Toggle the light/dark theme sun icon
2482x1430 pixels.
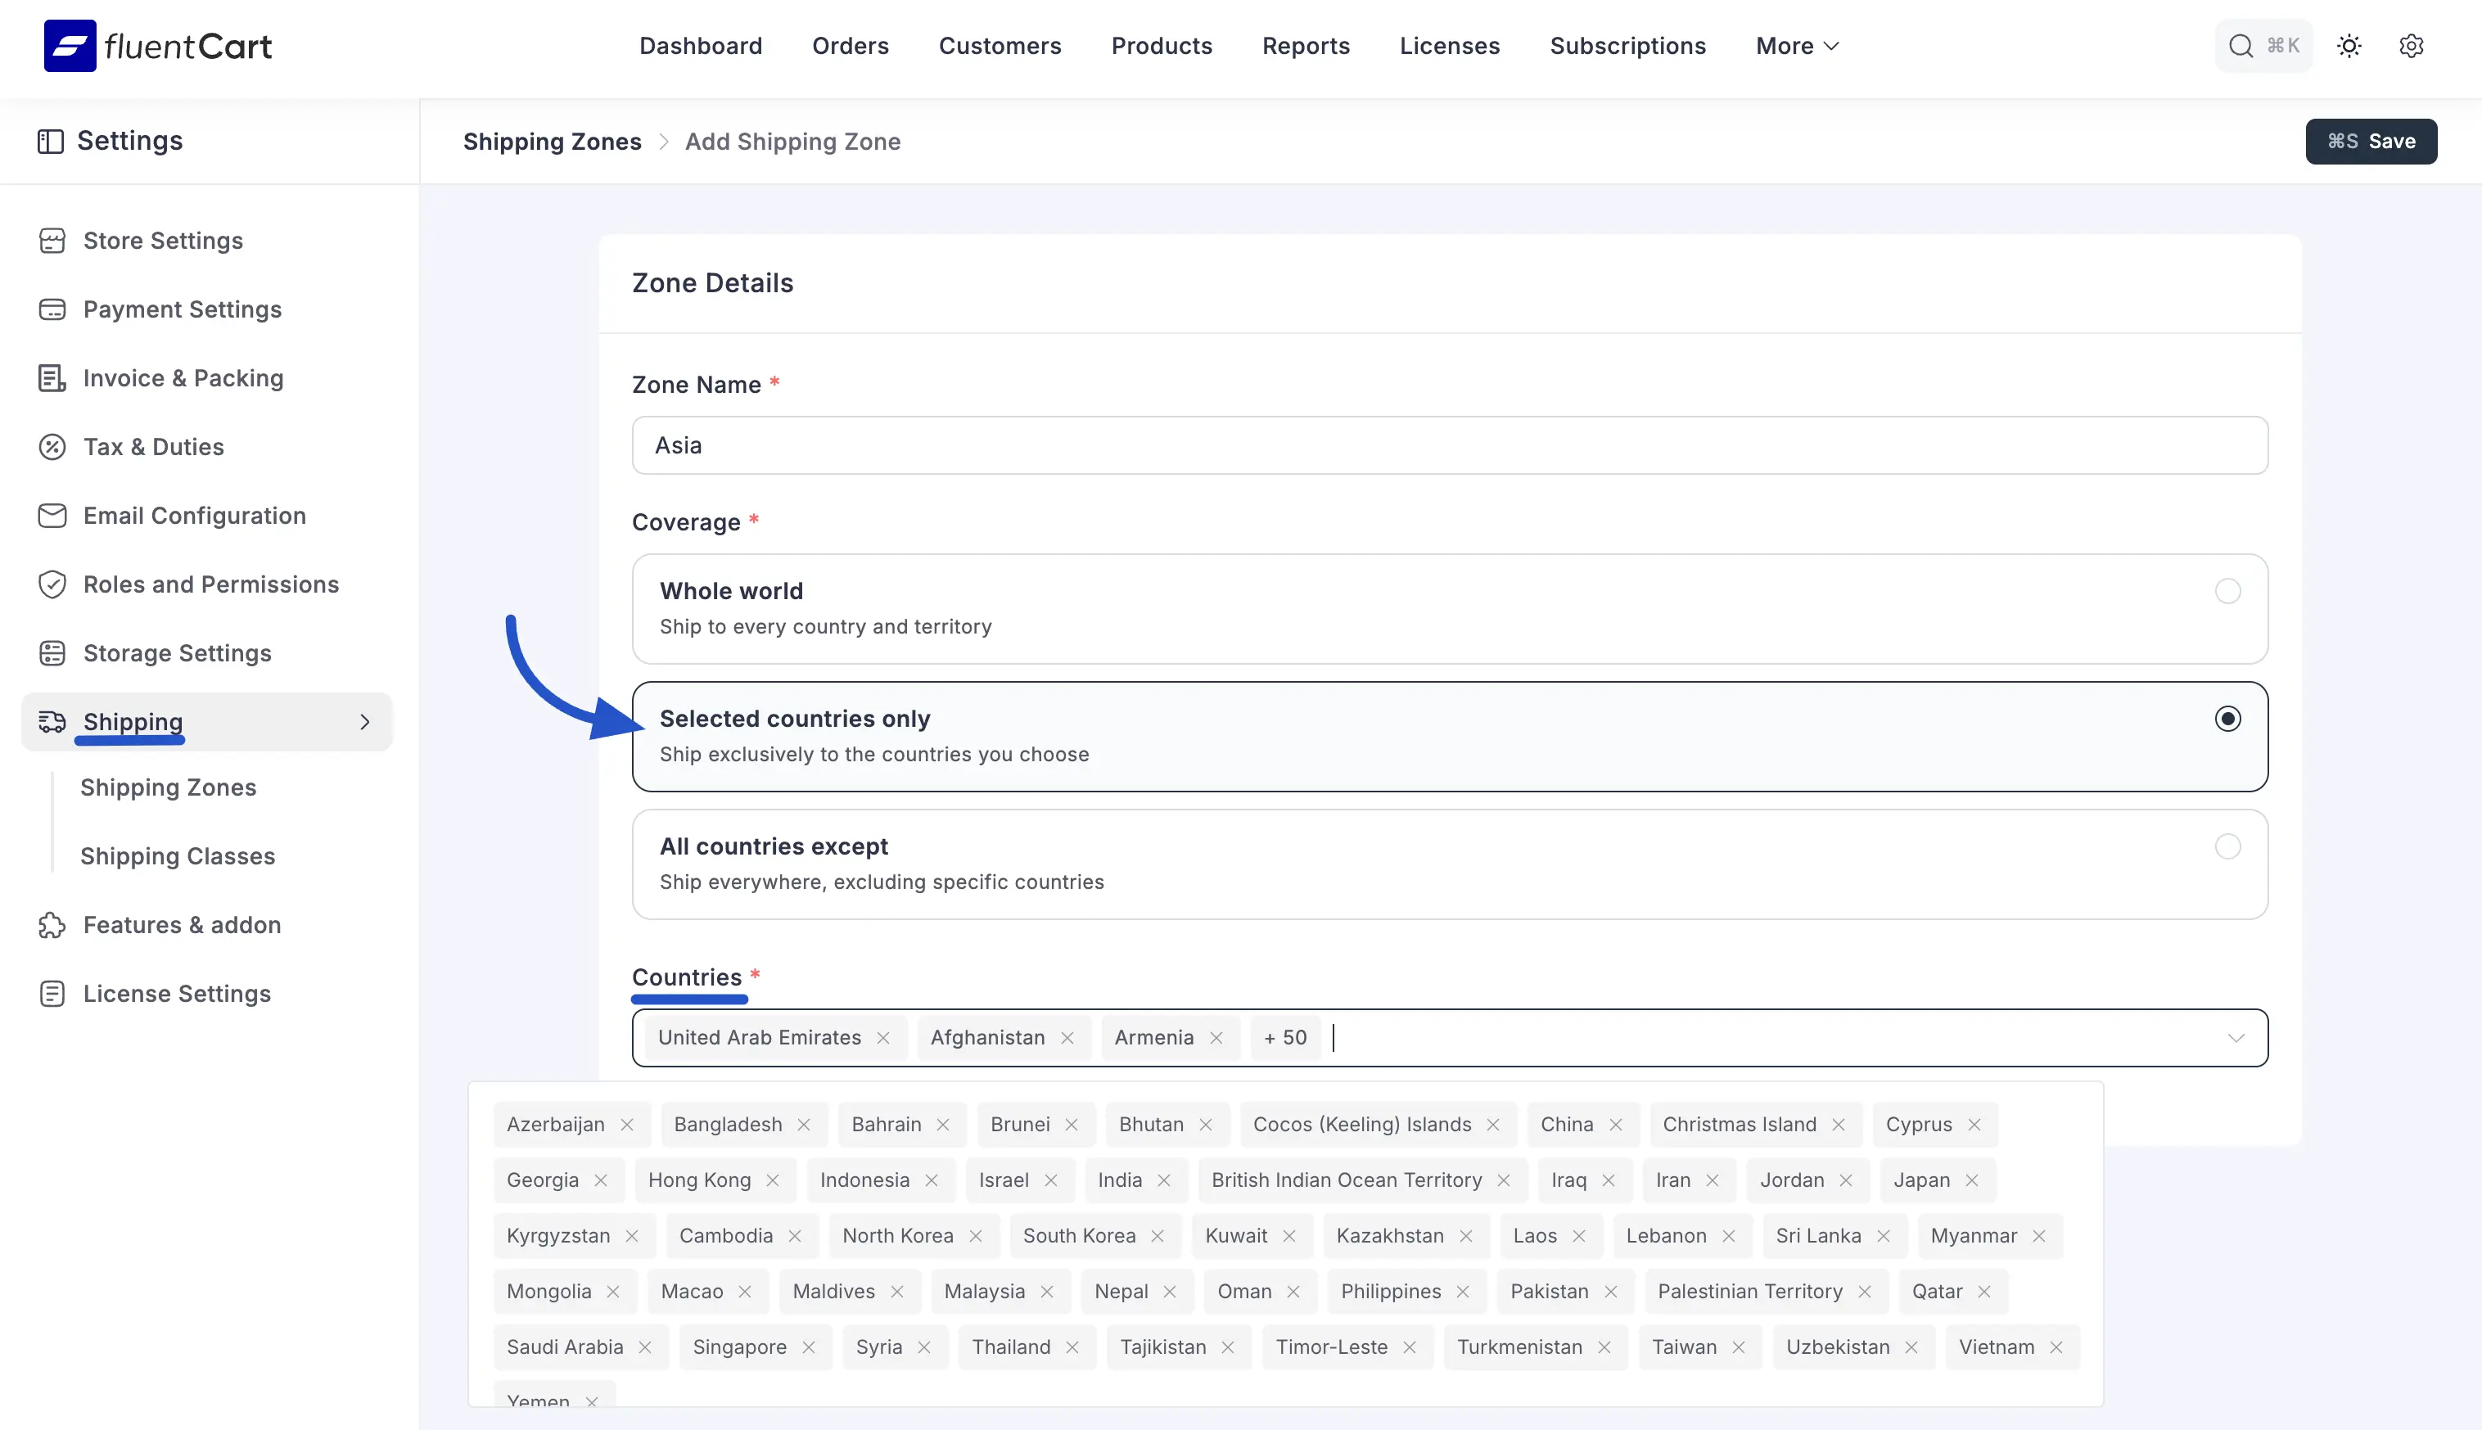(2349, 45)
